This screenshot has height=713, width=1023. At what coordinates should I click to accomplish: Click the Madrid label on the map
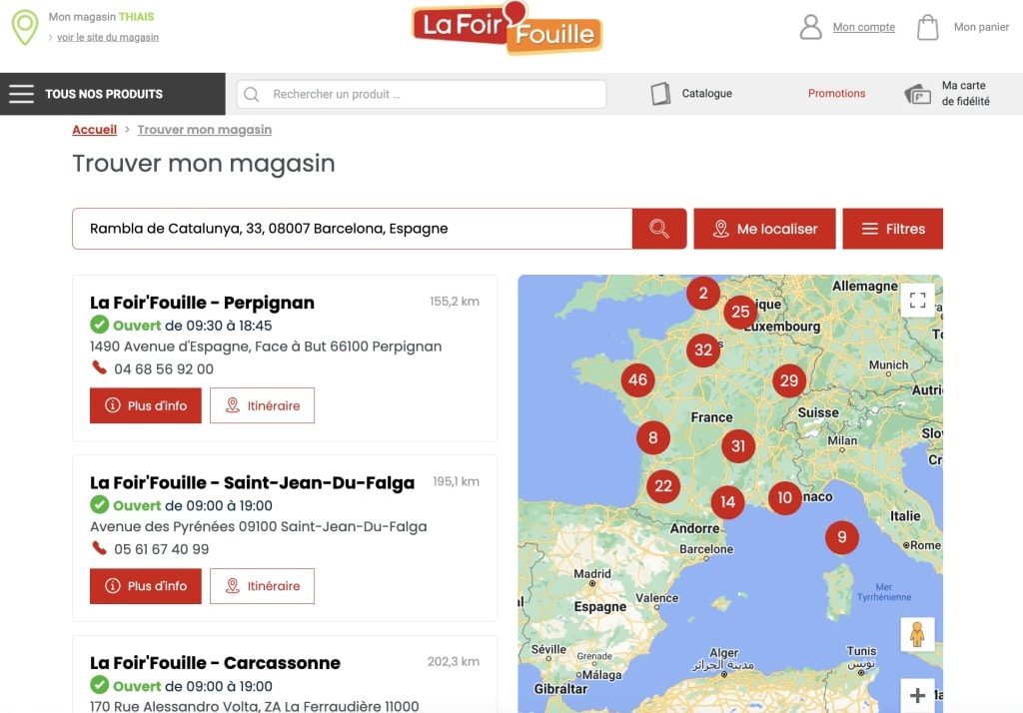click(x=592, y=574)
